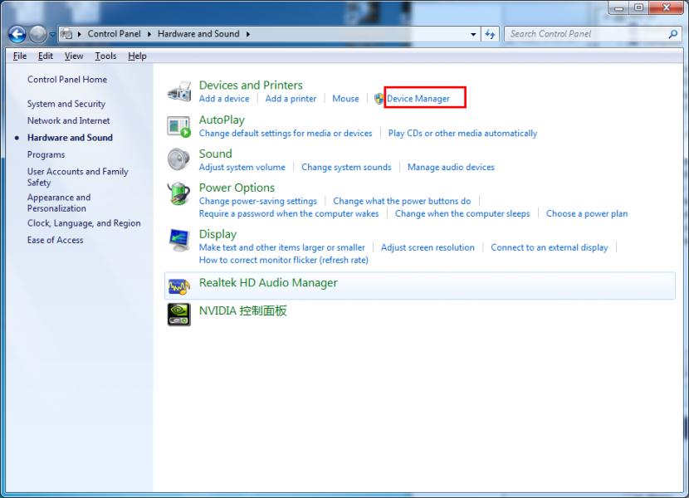689x498 pixels.
Task: Click the AutoPlay category icon
Action: click(x=179, y=127)
